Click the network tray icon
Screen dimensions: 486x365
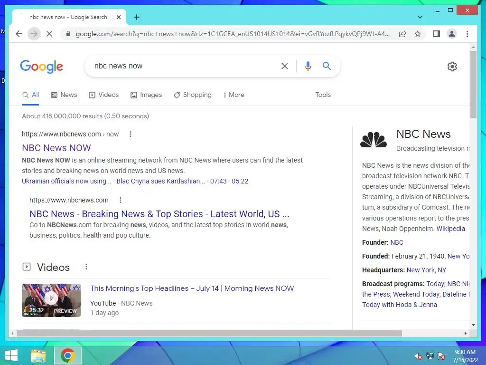coord(430,356)
